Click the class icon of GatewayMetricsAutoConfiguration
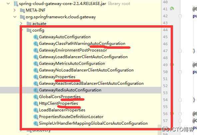Screen dimensions: 197x135 coord(36,64)
